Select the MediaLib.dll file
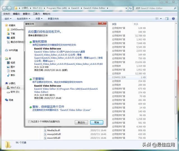Image resolution: width=179 pixels, height=151 pixels. tap(53, 131)
